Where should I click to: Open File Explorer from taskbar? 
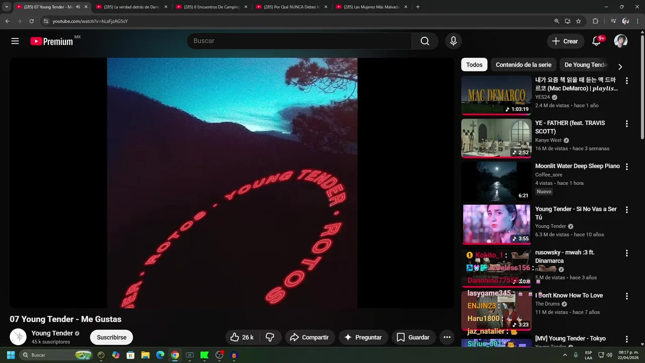[x=145, y=355]
